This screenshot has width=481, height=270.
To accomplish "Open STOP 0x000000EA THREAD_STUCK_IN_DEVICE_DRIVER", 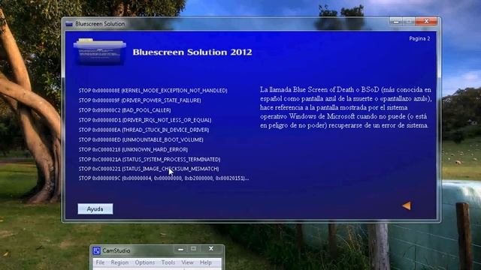I will [144, 130].
